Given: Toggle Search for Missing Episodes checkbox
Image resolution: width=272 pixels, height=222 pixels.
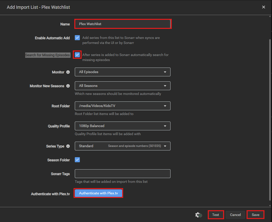Looking at the screenshot, I should (x=77, y=55).
